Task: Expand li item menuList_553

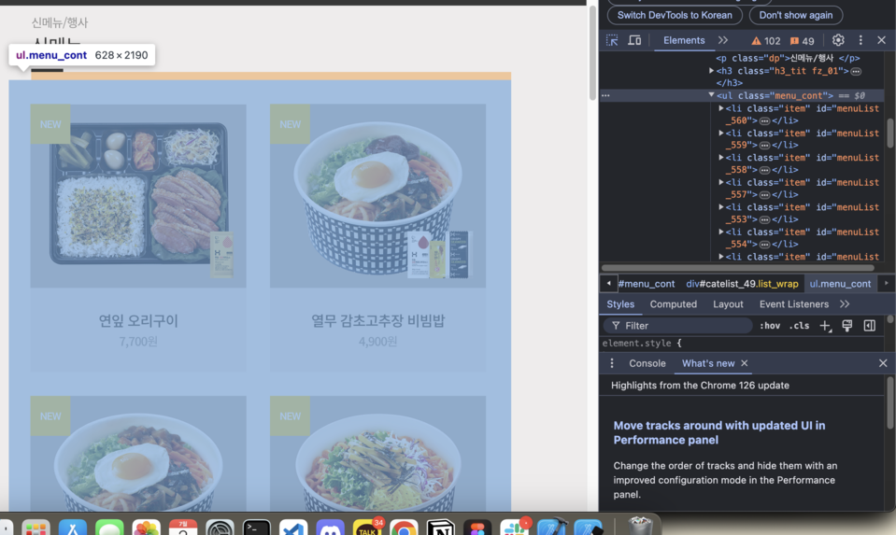Action: tap(721, 206)
